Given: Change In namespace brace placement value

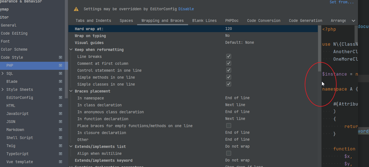Looking at the screenshot, I should pos(237,98).
